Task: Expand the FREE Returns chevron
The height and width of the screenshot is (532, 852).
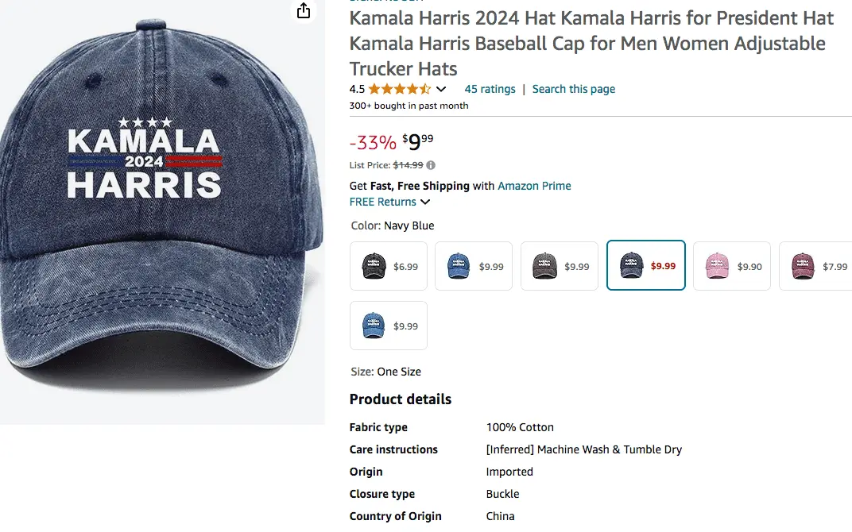Action: pyautogui.click(x=425, y=202)
